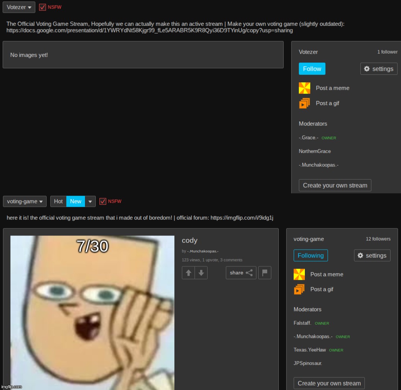
Task: Select the New sorting tab
Action: [76, 202]
